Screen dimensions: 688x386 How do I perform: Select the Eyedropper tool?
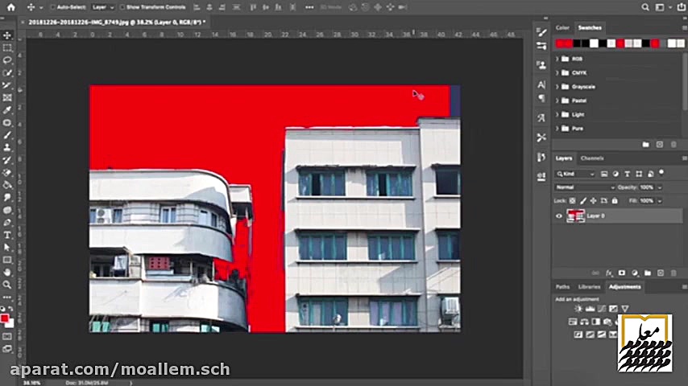point(7,110)
